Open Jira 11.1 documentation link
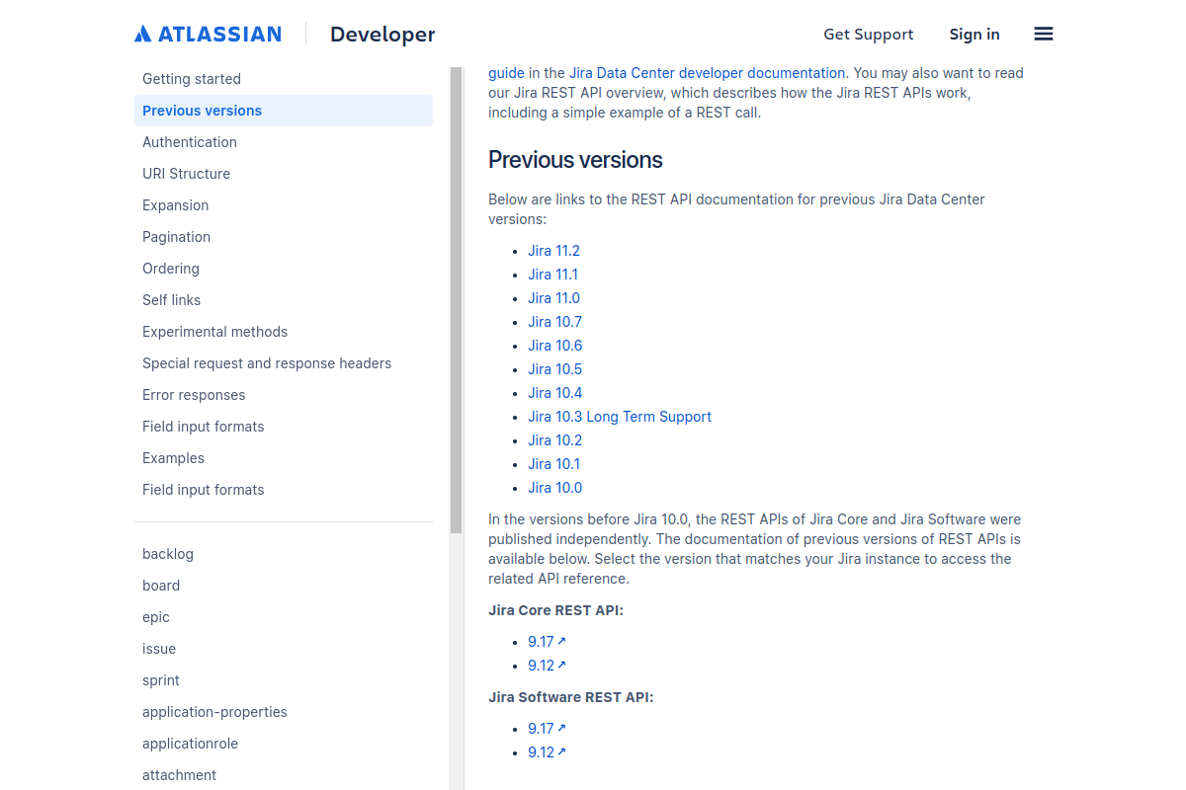This screenshot has width=1186, height=790. [x=552, y=275]
